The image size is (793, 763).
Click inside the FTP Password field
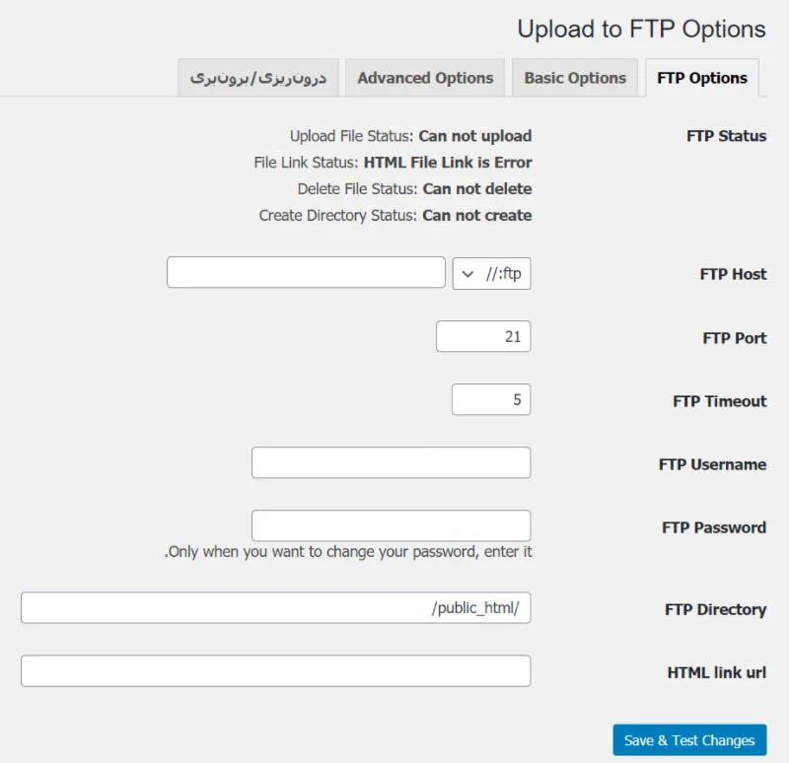(x=391, y=525)
